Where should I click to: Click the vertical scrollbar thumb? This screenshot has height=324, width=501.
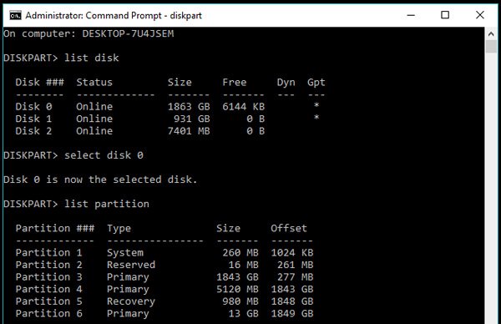coord(491,46)
